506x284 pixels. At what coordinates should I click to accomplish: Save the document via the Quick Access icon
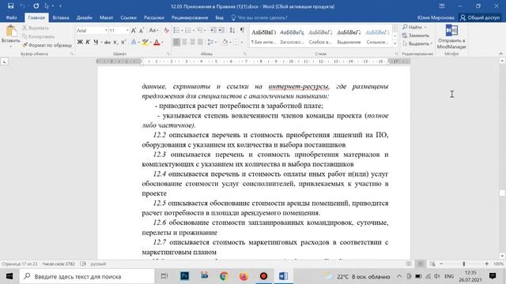click(x=10, y=6)
